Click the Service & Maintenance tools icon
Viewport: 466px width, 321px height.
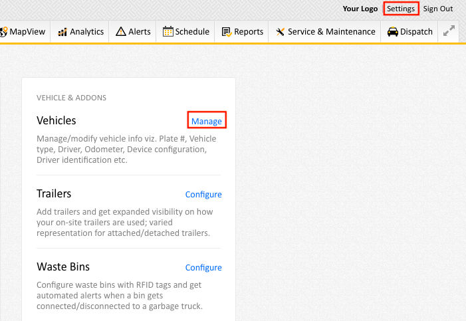pos(281,31)
